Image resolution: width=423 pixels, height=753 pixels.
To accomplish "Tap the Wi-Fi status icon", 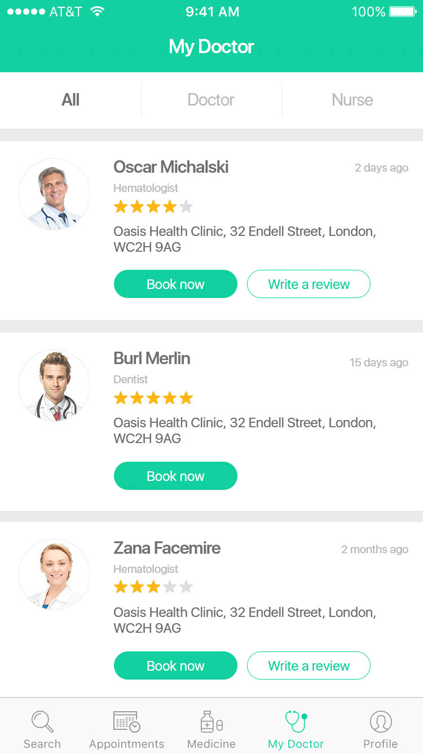I will pyautogui.click(x=98, y=12).
